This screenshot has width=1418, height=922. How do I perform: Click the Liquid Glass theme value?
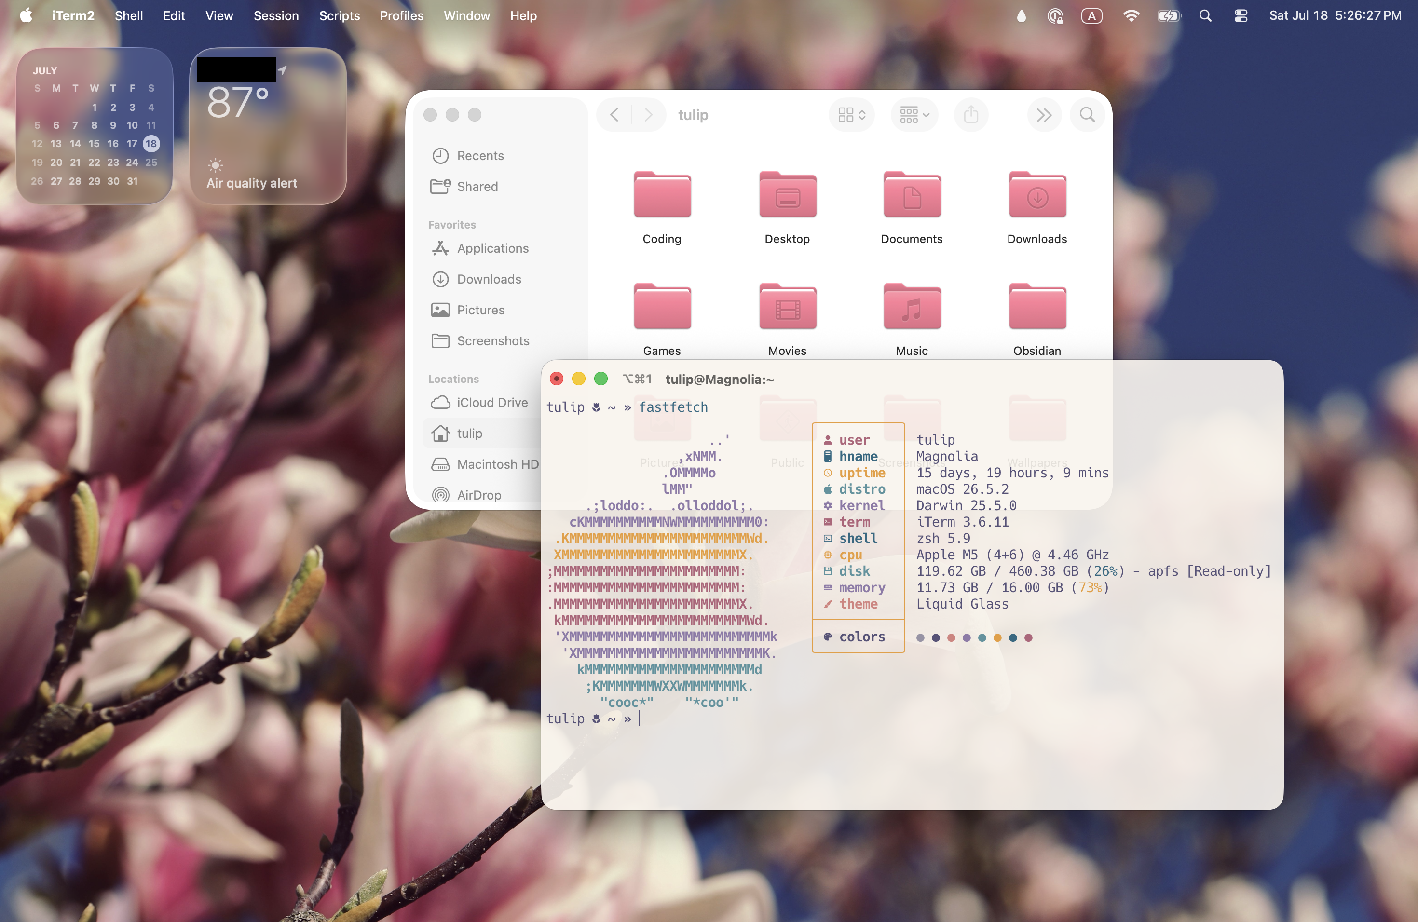962,604
